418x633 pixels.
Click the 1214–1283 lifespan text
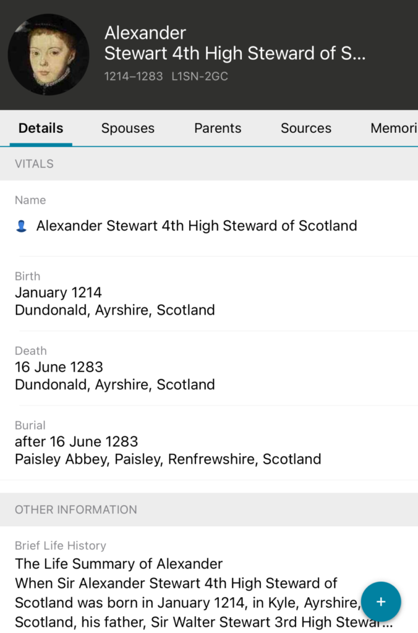coord(134,77)
